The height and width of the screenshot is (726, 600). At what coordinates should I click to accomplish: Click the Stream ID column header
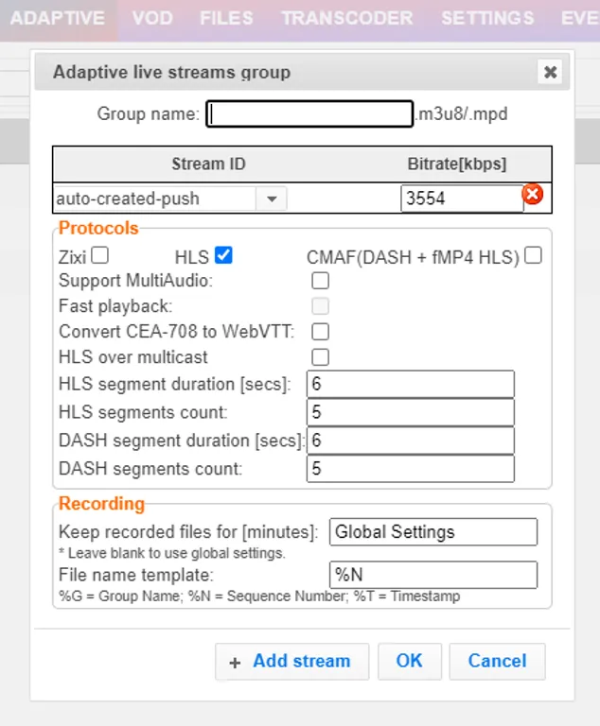point(208,164)
